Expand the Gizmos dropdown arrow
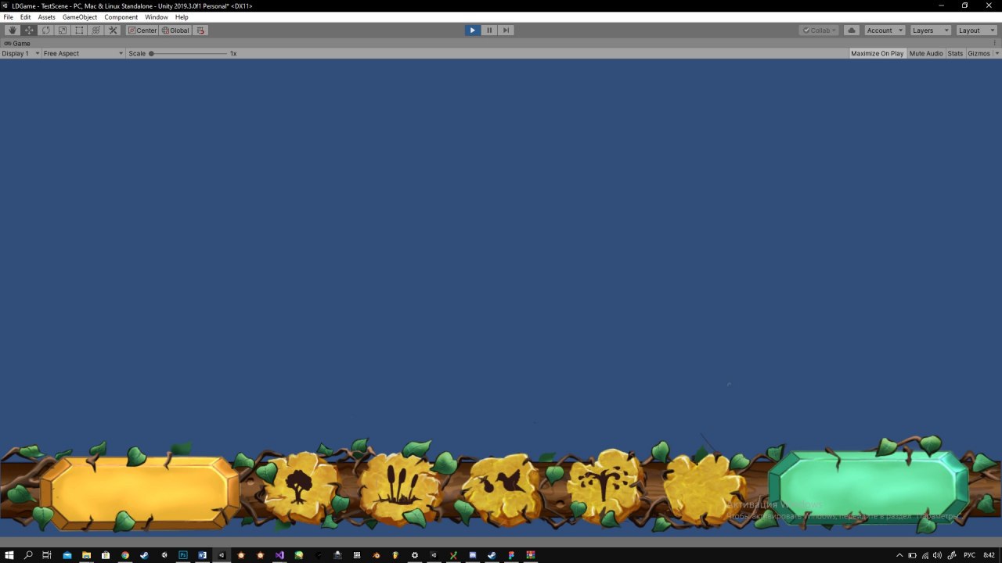1002x563 pixels. coord(997,53)
